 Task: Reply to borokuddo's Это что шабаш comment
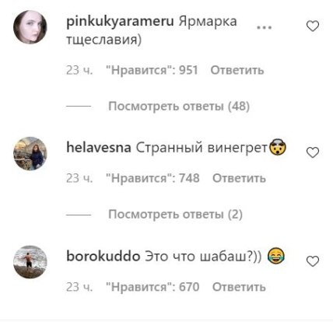point(239,287)
